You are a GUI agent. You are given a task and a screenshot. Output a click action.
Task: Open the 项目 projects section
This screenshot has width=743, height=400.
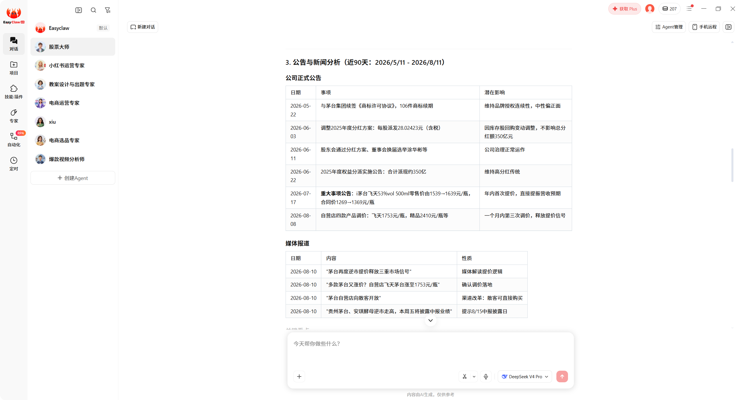14,68
